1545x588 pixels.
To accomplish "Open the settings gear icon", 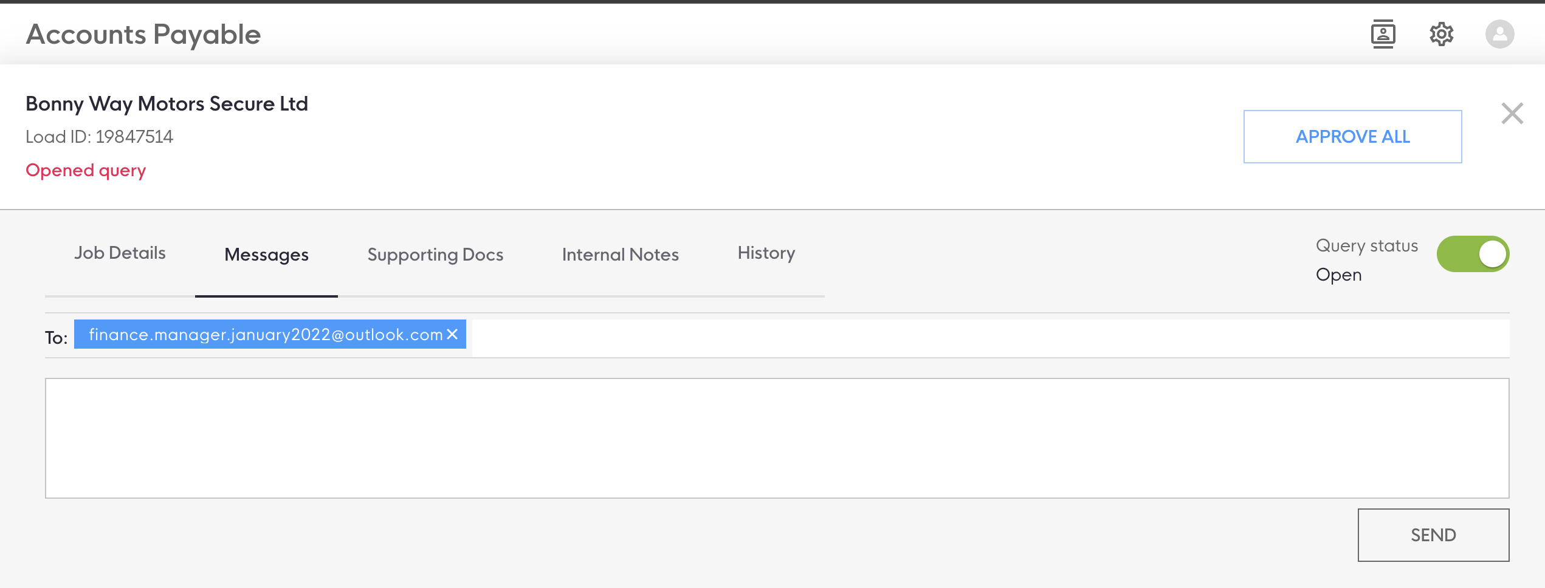I will (x=1441, y=34).
